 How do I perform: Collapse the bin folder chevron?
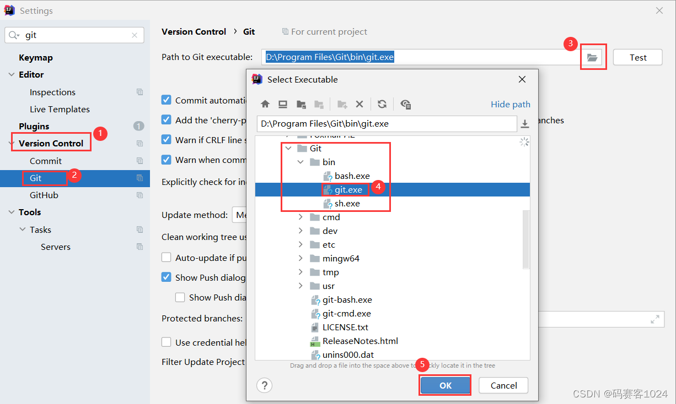click(x=301, y=162)
